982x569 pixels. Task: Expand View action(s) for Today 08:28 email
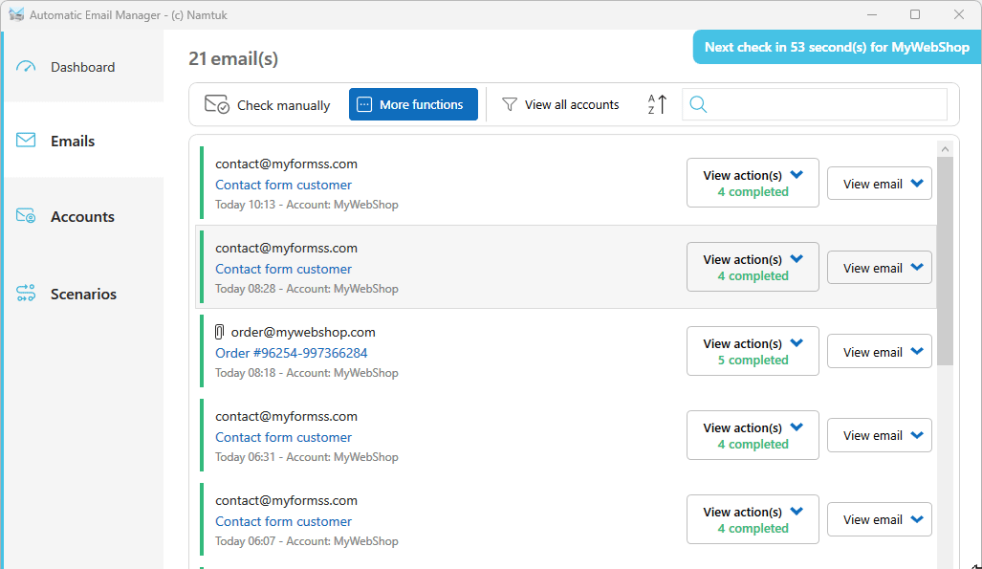[753, 267]
